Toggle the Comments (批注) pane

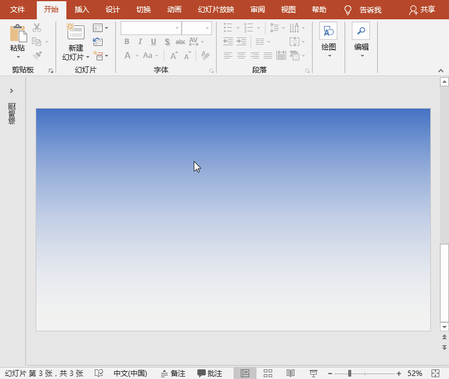[210, 374]
